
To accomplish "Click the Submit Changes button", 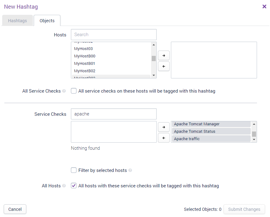I will click(x=244, y=209).
